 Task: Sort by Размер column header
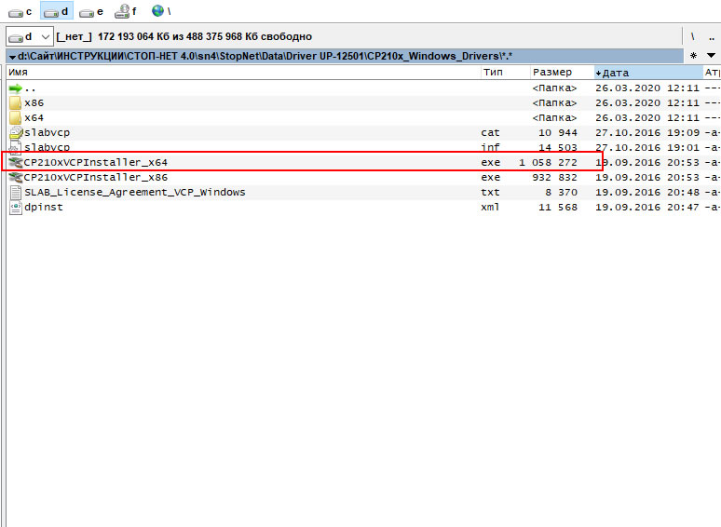coord(562,72)
